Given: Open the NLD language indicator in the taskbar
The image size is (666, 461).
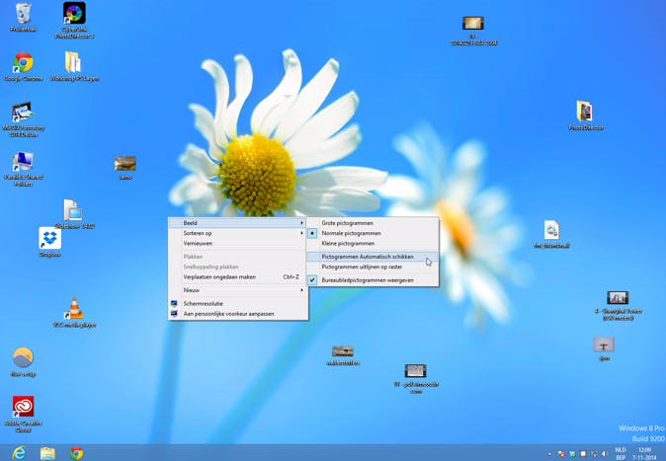Looking at the screenshot, I should (621, 453).
